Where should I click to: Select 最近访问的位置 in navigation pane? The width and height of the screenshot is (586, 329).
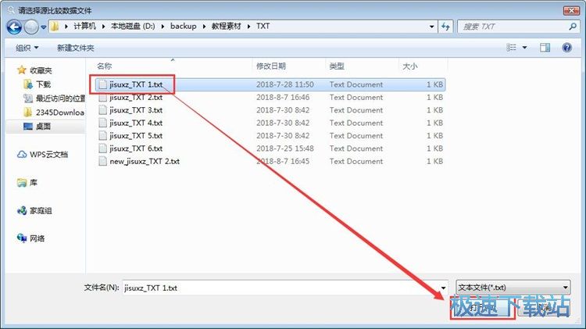[x=60, y=98]
